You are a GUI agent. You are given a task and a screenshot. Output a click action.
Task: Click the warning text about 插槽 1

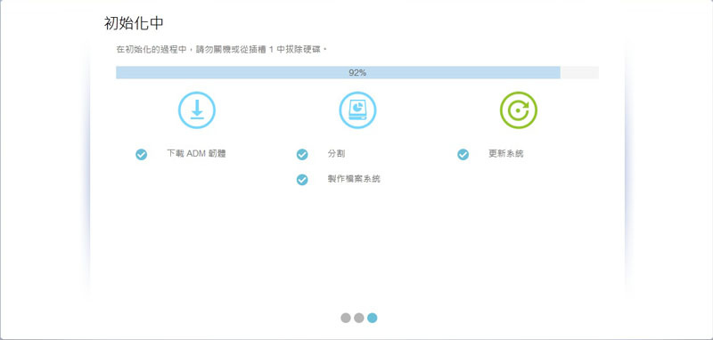222,50
